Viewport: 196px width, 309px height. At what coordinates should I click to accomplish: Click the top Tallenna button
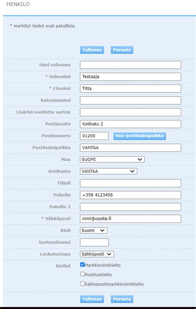point(92,50)
